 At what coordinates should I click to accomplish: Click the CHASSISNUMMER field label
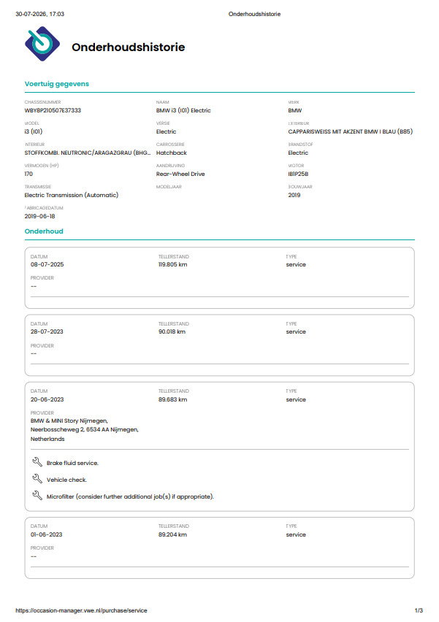click(43, 102)
